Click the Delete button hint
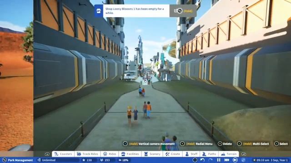 pos(227,144)
